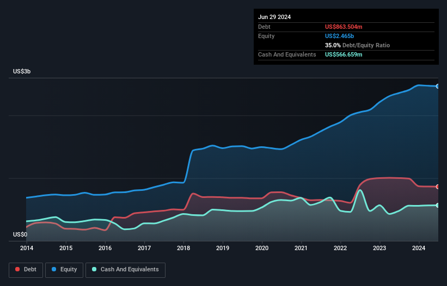Select the 2016 x-axis label

105,248
